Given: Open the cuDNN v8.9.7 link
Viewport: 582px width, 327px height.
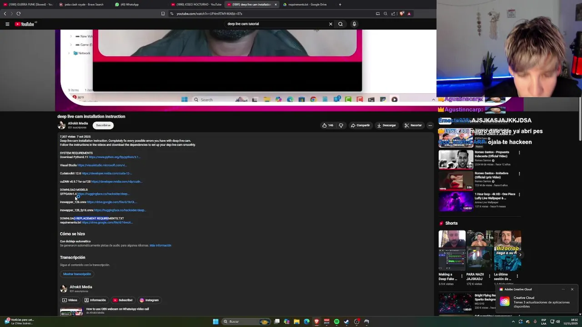Looking at the screenshot, I should coord(116,182).
